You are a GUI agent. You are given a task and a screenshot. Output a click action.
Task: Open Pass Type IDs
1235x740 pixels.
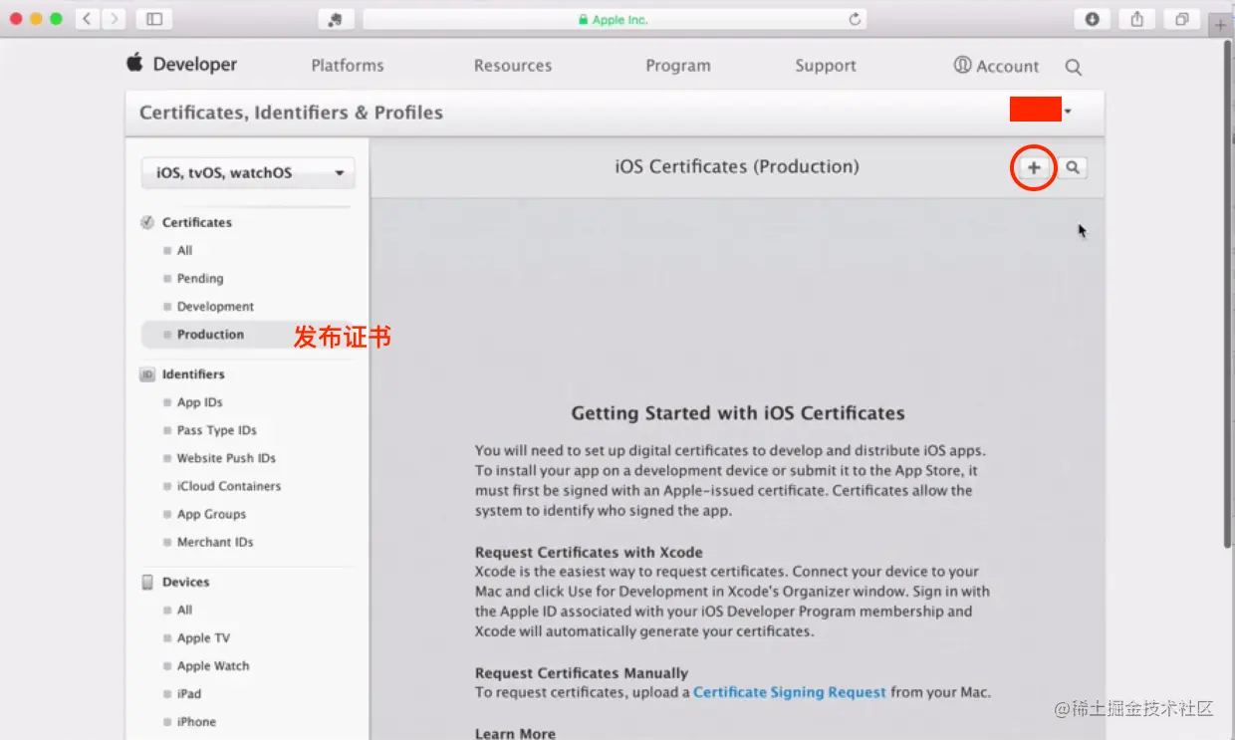click(216, 430)
